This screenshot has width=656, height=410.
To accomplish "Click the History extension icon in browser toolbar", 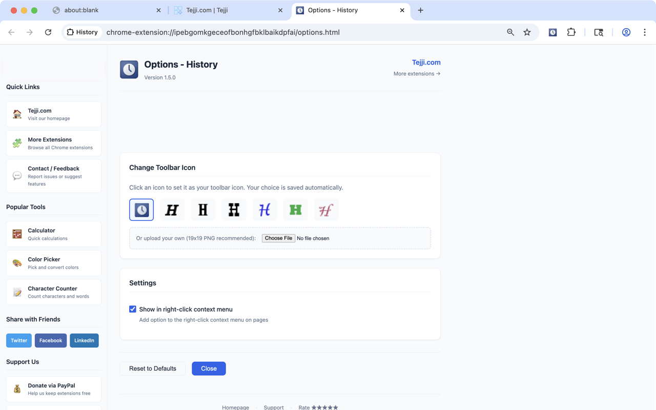I will (552, 32).
